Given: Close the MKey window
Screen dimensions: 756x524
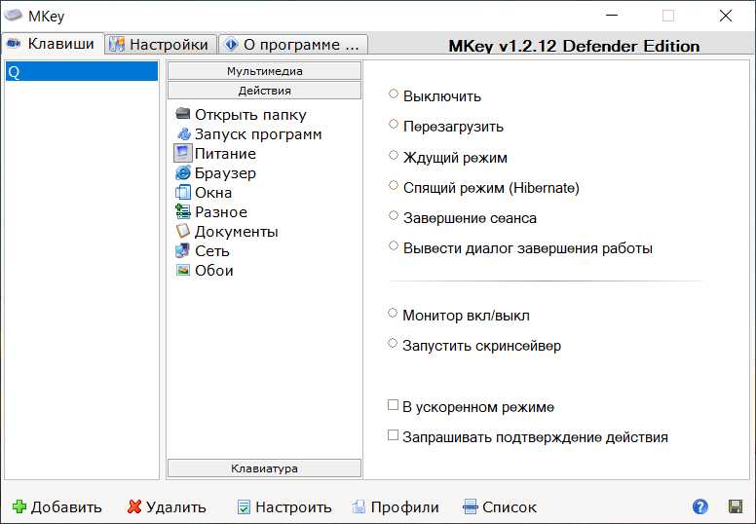Looking at the screenshot, I should tap(726, 16).
